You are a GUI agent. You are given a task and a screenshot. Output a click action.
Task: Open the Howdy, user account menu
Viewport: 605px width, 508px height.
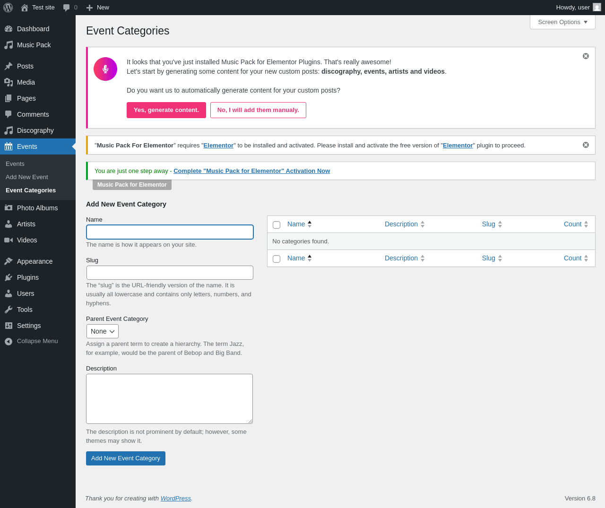pyautogui.click(x=579, y=8)
